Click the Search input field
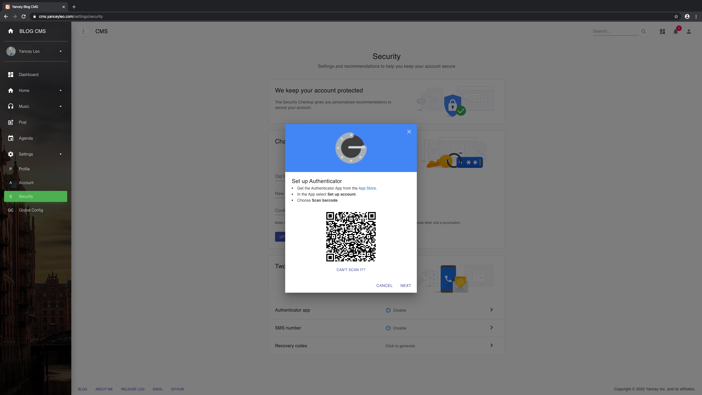This screenshot has height=395, width=702. [x=615, y=31]
